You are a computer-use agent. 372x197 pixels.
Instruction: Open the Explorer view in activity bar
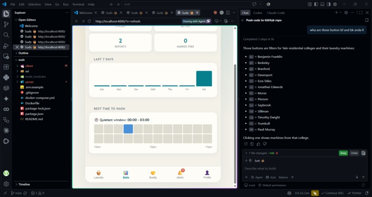coord(6,13)
